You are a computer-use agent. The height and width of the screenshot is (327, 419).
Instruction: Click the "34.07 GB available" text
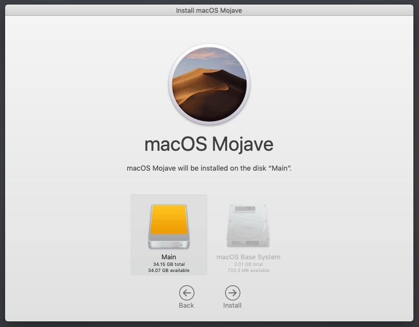pyautogui.click(x=169, y=270)
